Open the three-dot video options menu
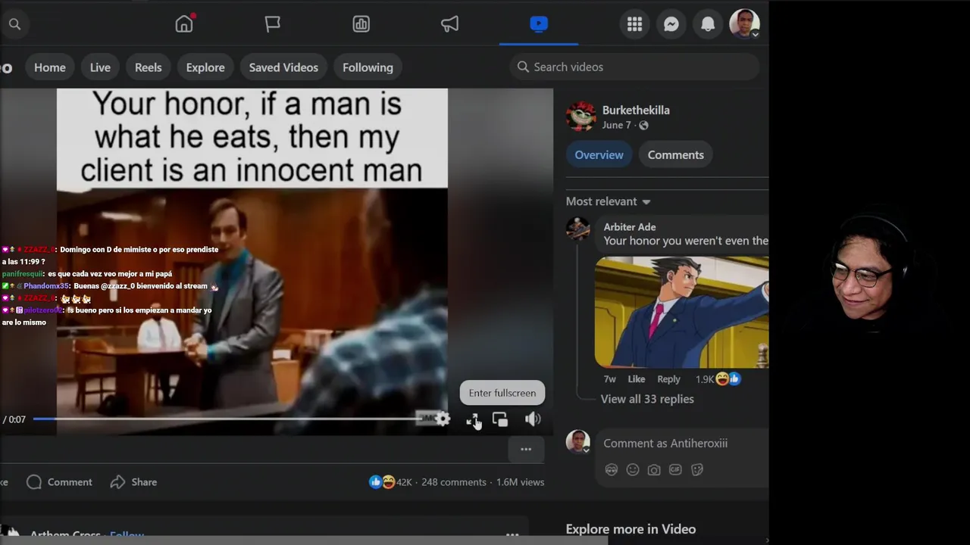The height and width of the screenshot is (545, 970). [526, 450]
